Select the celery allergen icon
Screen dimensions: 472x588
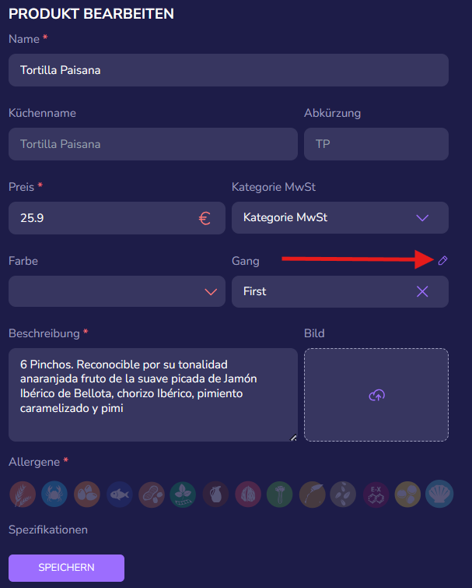pos(280,495)
